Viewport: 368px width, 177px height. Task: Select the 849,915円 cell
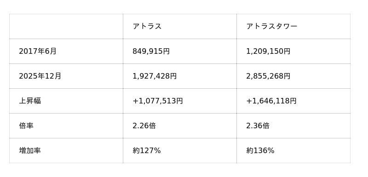(151, 51)
